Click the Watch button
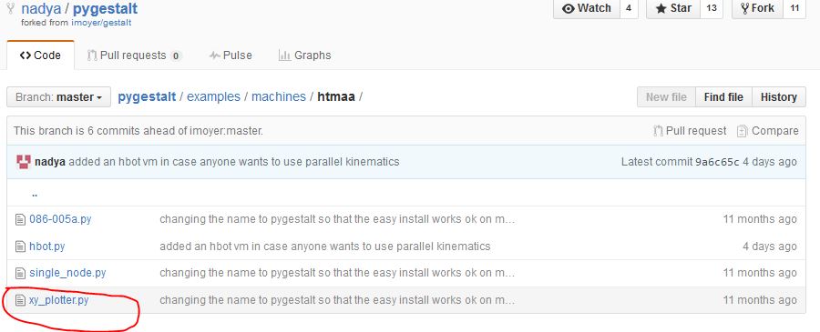 (x=587, y=8)
